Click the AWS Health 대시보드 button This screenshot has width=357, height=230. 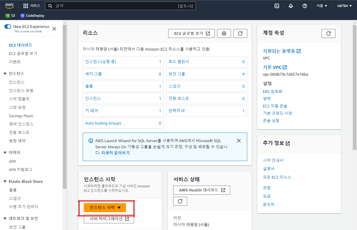click(202, 190)
